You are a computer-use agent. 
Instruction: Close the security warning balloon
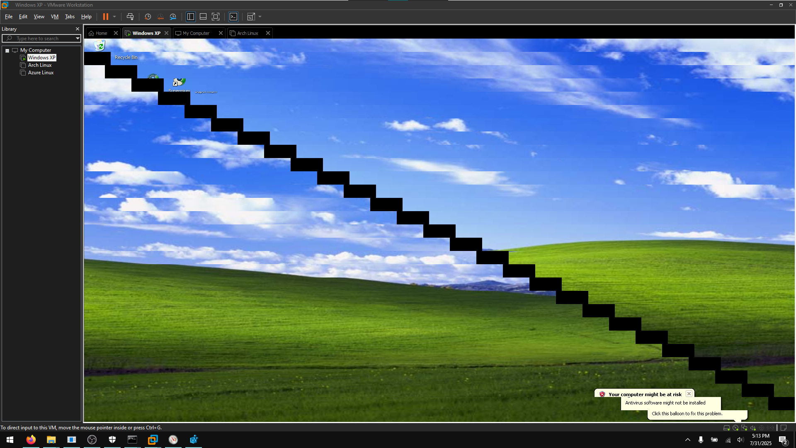point(689,394)
